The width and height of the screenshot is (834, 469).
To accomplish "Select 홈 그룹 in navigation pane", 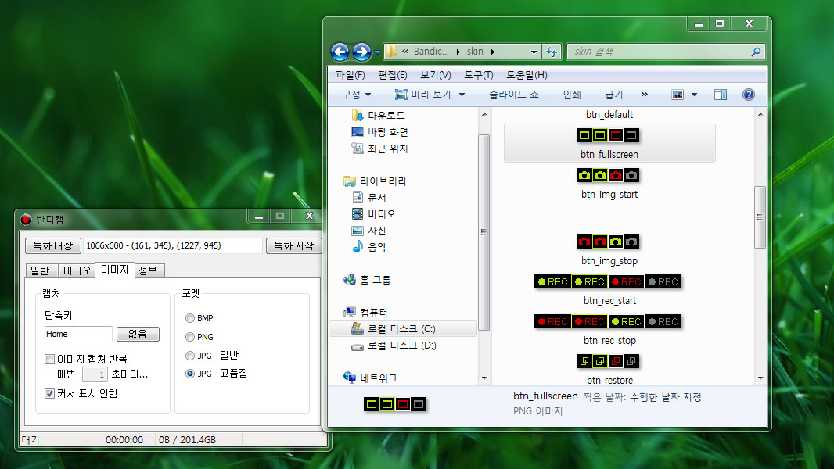I will [x=368, y=280].
